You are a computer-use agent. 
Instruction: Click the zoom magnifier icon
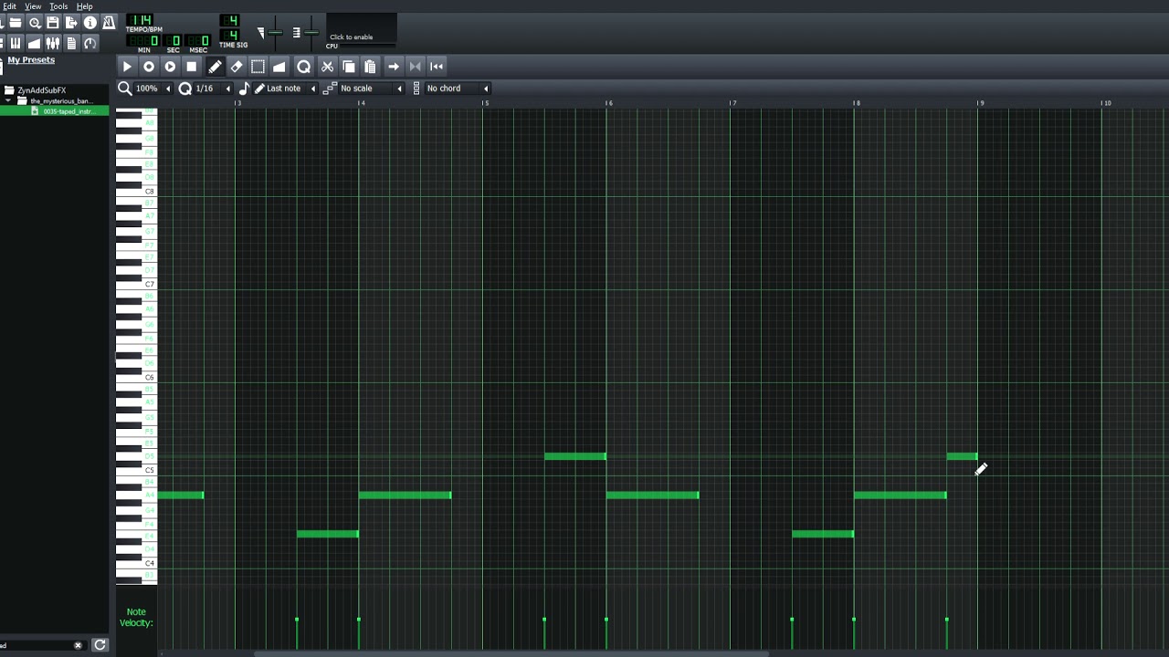tap(125, 89)
